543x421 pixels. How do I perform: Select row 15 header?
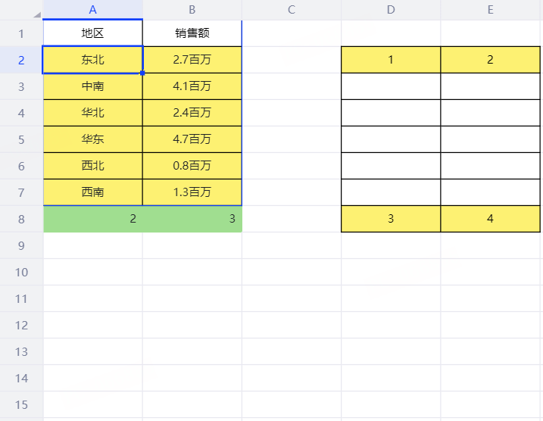[21, 404]
